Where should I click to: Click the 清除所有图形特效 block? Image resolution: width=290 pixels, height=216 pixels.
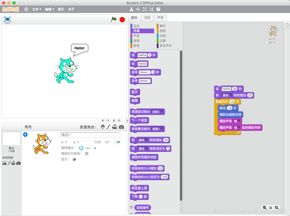tap(144, 157)
